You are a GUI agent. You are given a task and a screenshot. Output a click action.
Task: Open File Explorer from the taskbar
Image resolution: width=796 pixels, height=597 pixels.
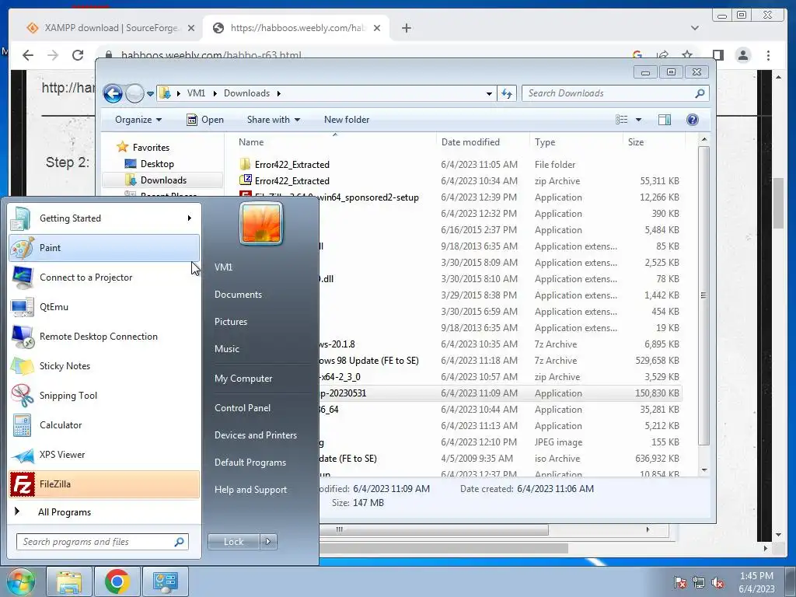click(69, 581)
